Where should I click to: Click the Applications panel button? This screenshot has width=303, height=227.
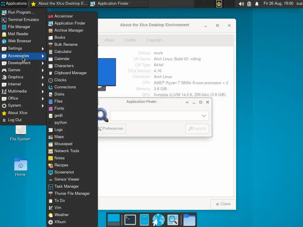[x=14, y=4]
